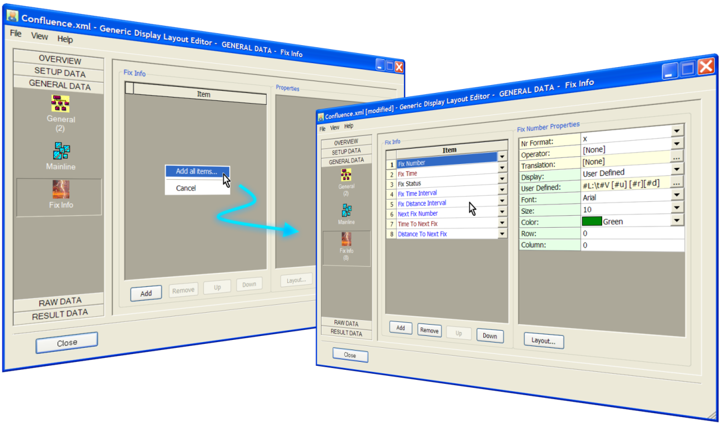Screen dimensions: 721x425
Task: Select the 'Distance To Next Fix' item row
Action: pyautogui.click(x=447, y=234)
